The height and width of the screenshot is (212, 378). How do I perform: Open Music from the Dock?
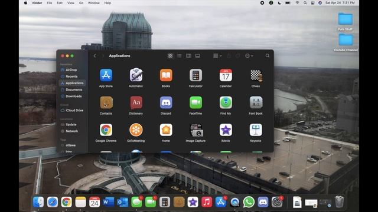(x=207, y=202)
